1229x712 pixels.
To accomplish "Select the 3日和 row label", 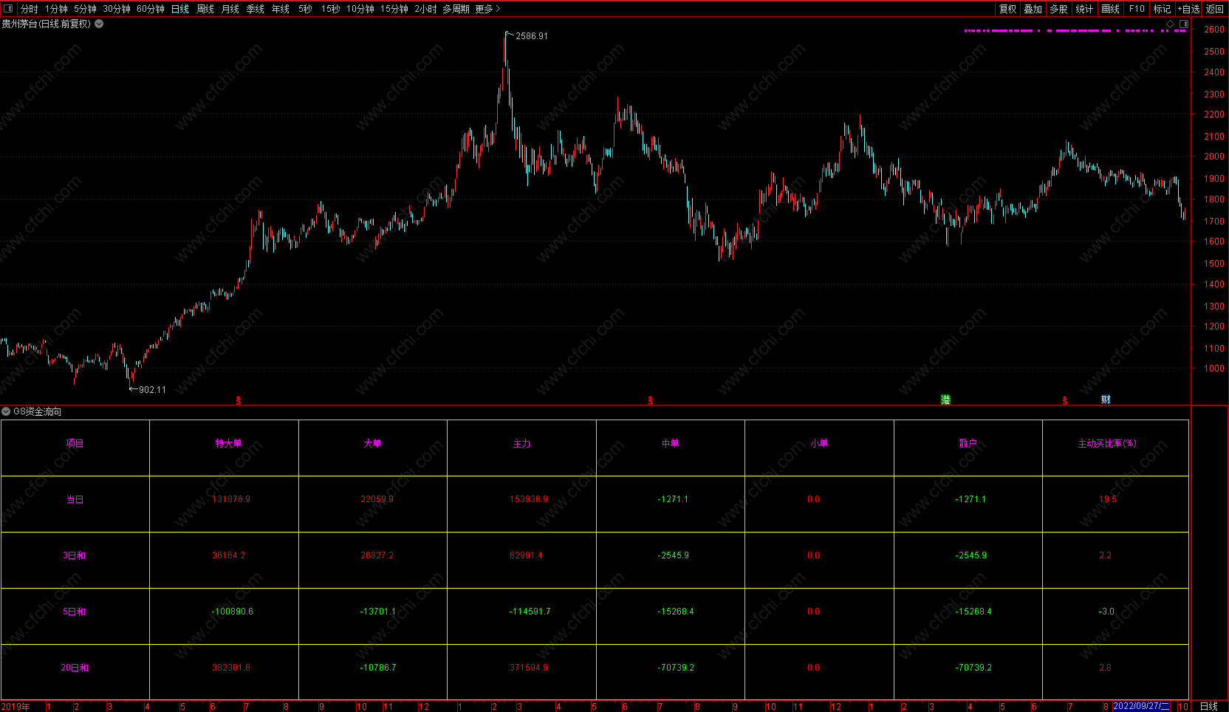I will (75, 555).
